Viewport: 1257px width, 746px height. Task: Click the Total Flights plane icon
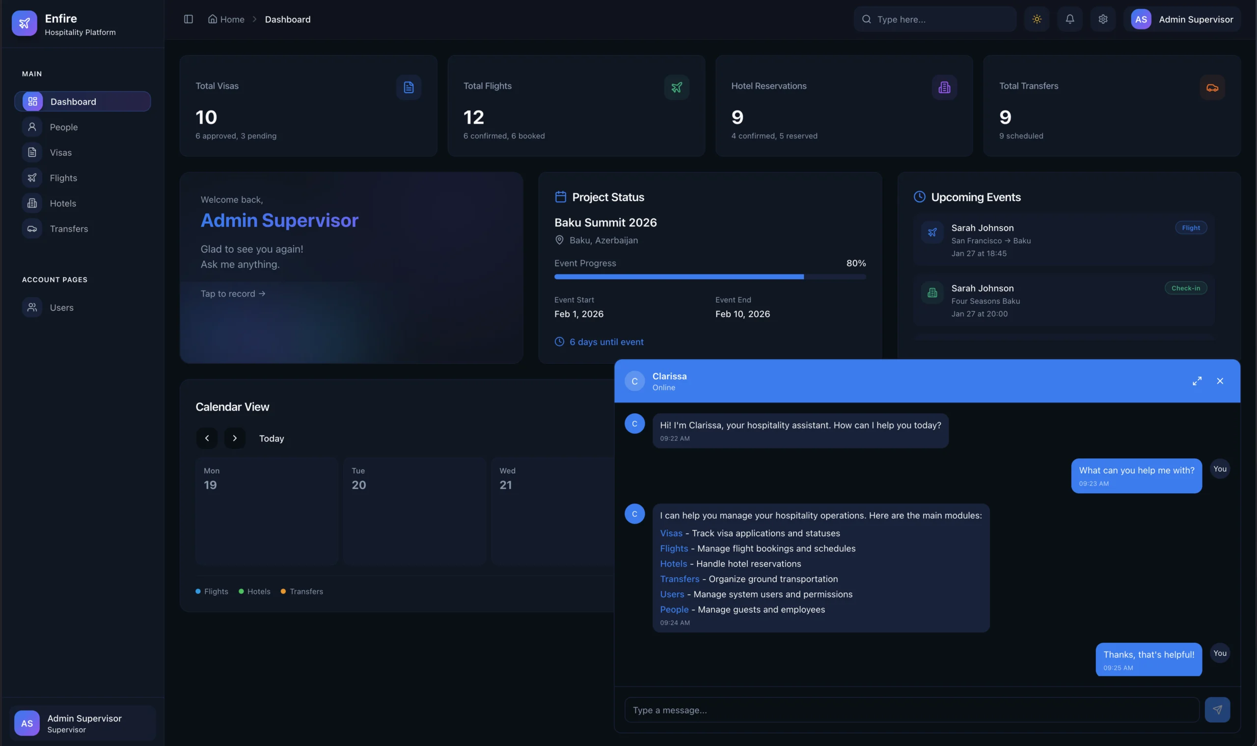click(676, 87)
